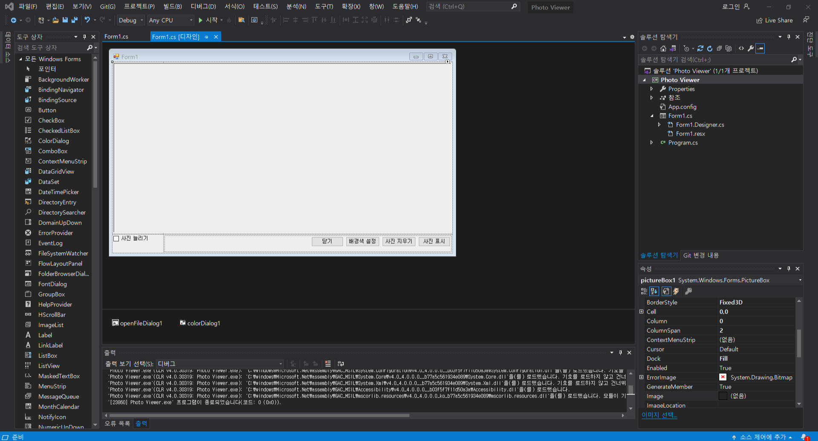Viewport: 818px width, 441px height.
Task: Select the CheckBox control in toolbox
Action: (x=51, y=121)
